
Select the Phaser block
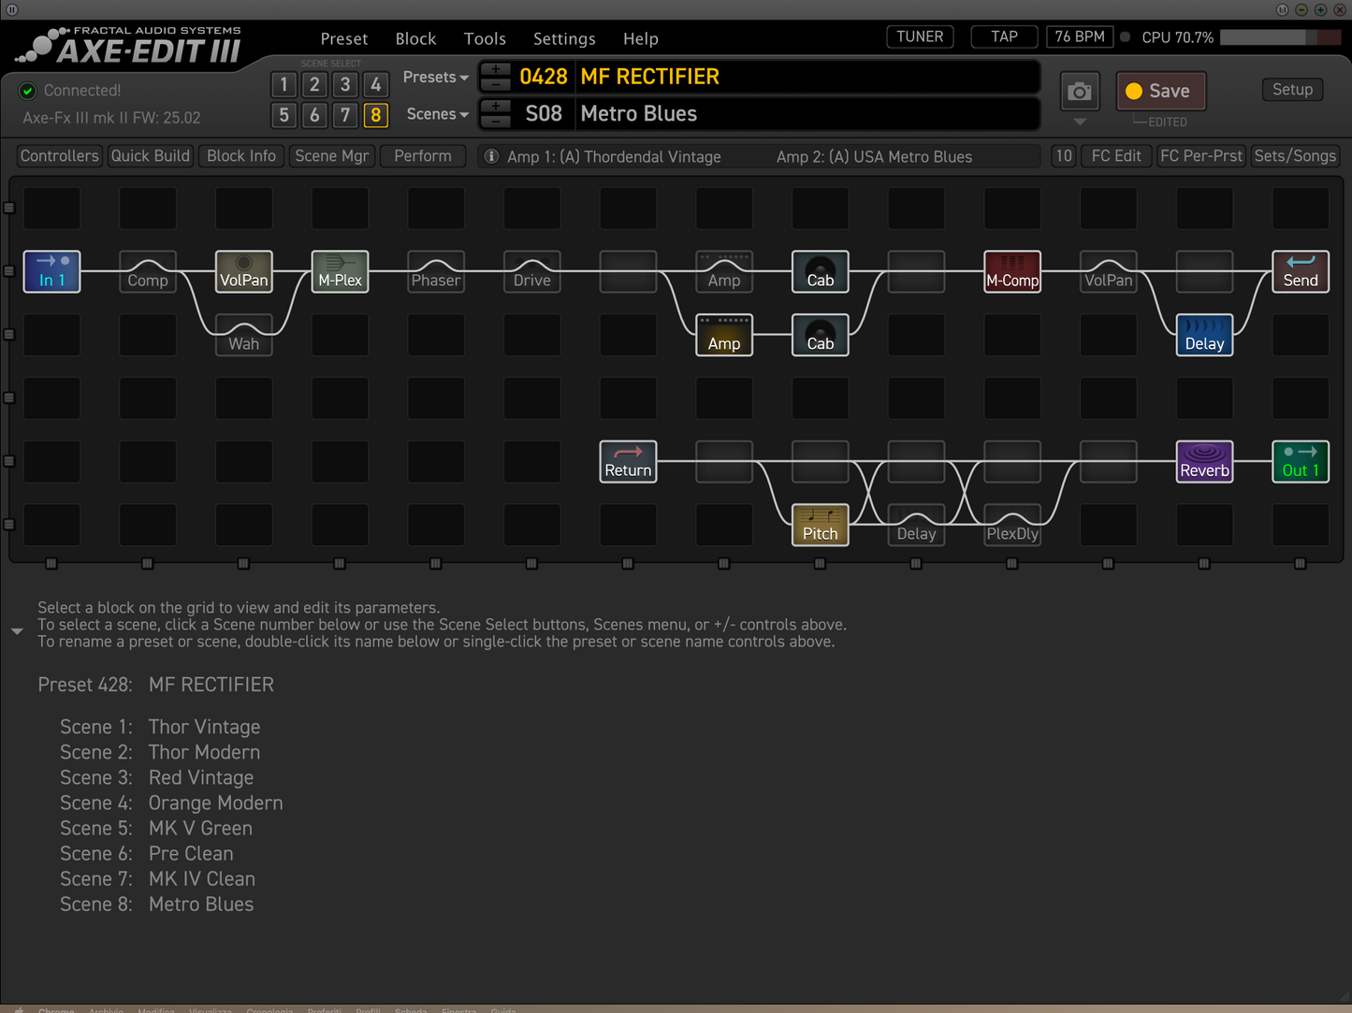436,271
